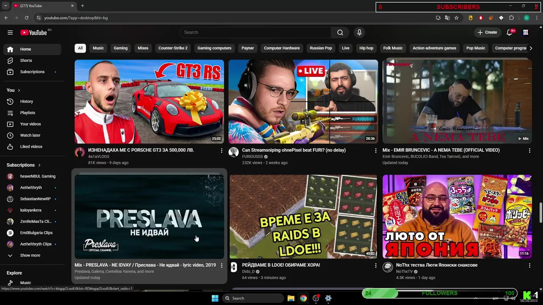Image resolution: width=543 pixels, height=305 pixels.
Task: Open options menu for Porsche GT3 video
Action: 221,150
